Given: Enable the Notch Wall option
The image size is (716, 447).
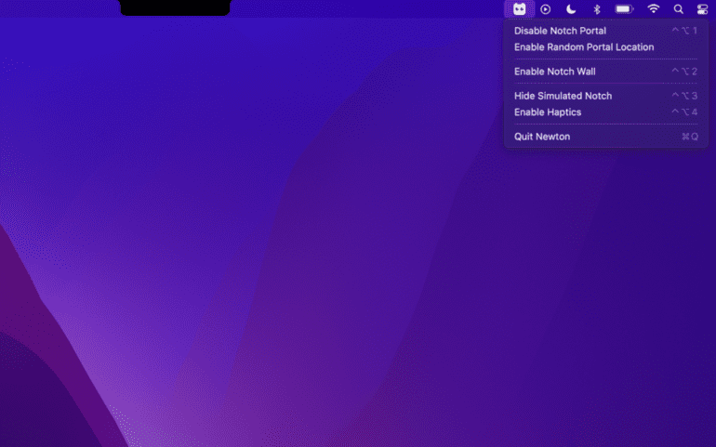Looking at the screenshot, I should 555,72.
